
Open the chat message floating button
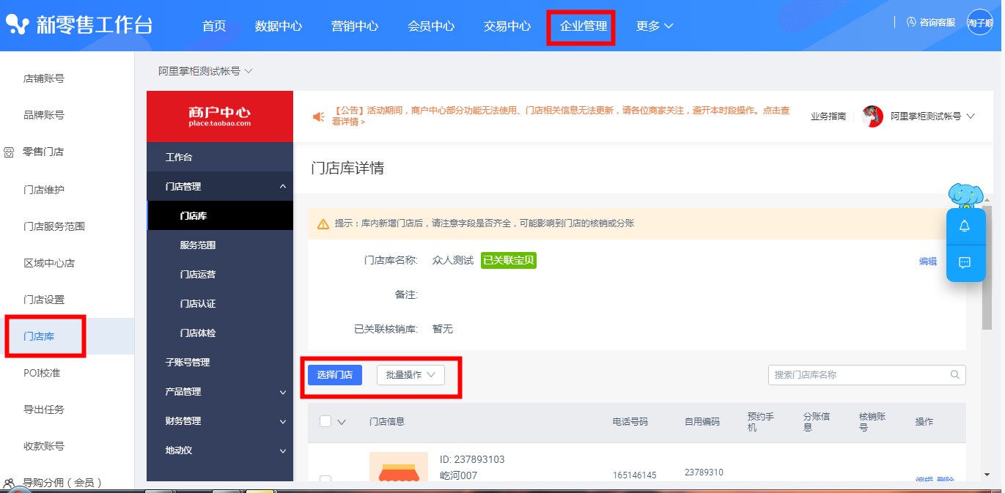(965, 263)
